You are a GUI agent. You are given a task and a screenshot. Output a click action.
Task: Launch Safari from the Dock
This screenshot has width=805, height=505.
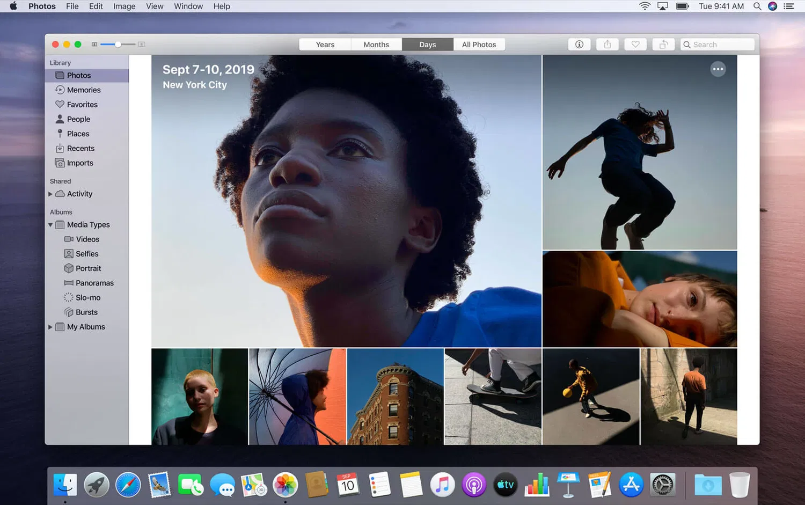128,485
